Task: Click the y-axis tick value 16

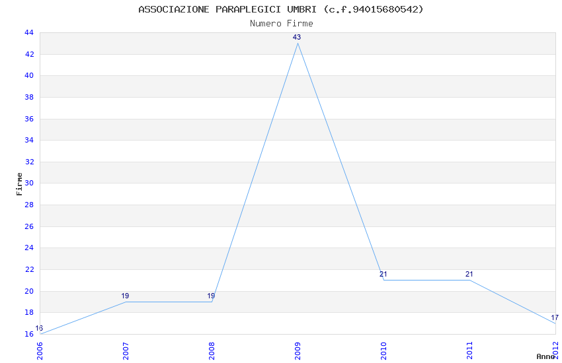Action: point(29,334)
